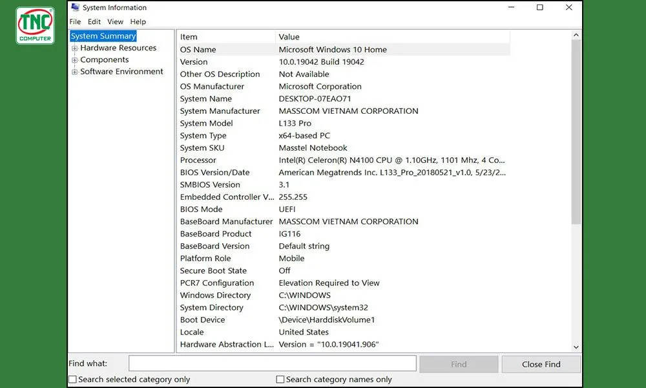Click the down arrow on the vertical scrollbar
The width and height of the screenshot is (646, 388).
577,347
